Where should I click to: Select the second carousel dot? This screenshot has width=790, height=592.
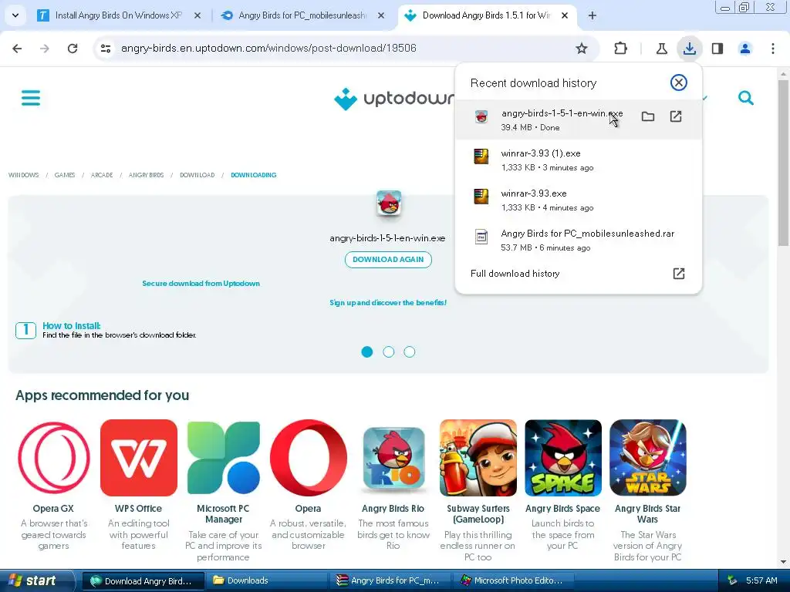click(x=389, y=351)
